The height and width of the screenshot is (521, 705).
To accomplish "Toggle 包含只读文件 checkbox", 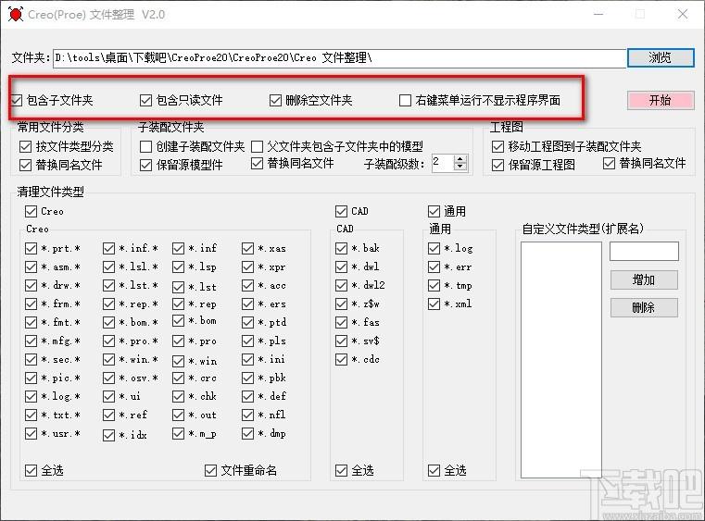I will 145,100.
